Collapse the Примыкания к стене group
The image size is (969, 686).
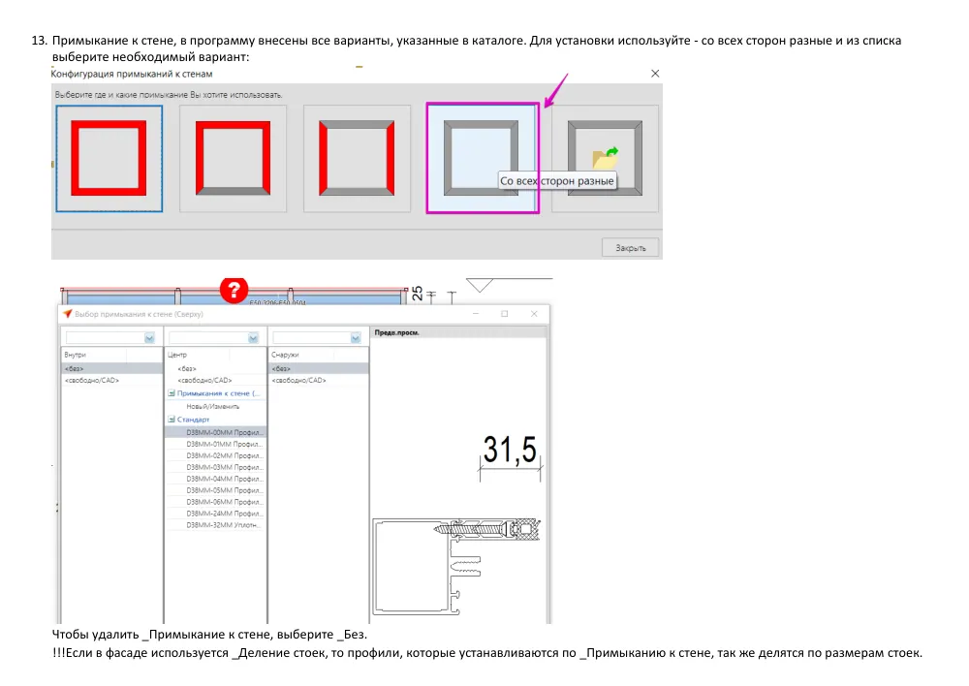[x=172, y=393]
